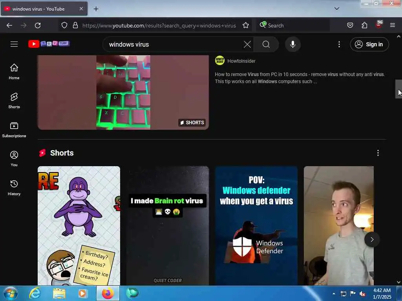Click the HowtoInsider channel avatar
The image size is (402, 301).
(220, 60)
